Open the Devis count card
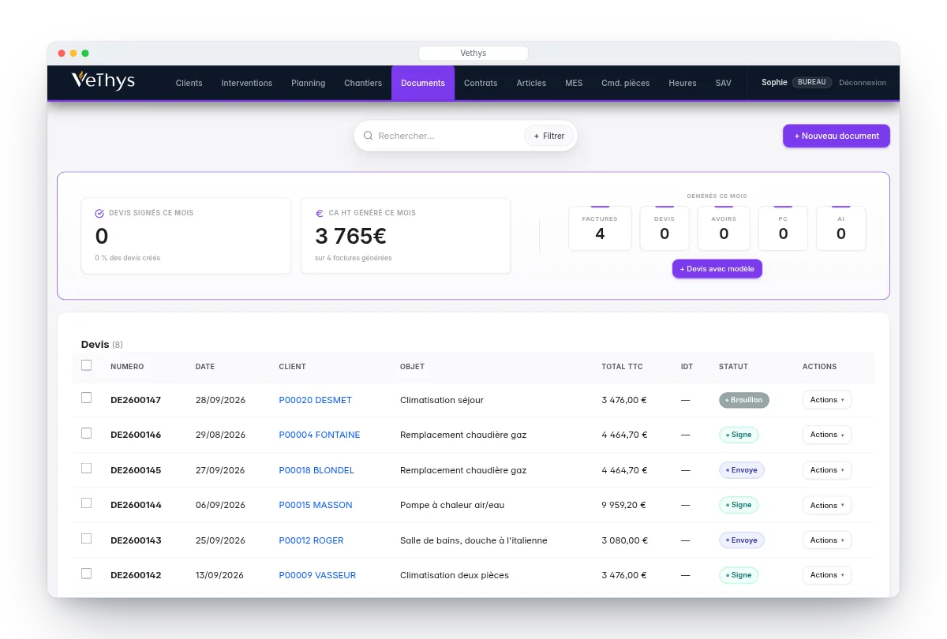The image size is (947, 639). pyautogui.click(x=664, y=228)
